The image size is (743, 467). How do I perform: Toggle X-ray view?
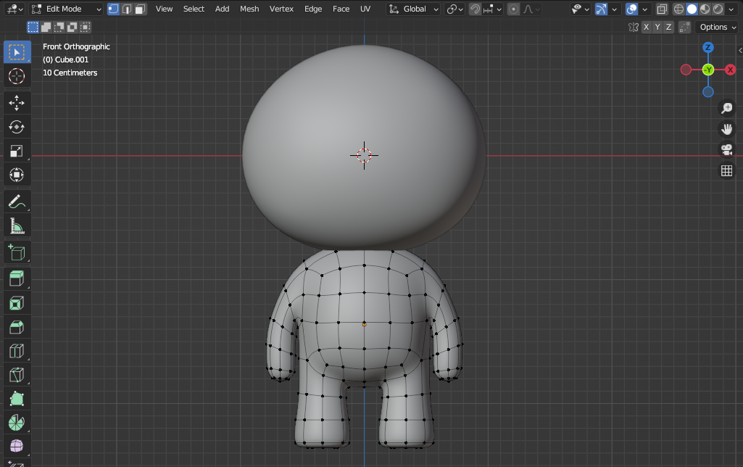coord(663,9)
